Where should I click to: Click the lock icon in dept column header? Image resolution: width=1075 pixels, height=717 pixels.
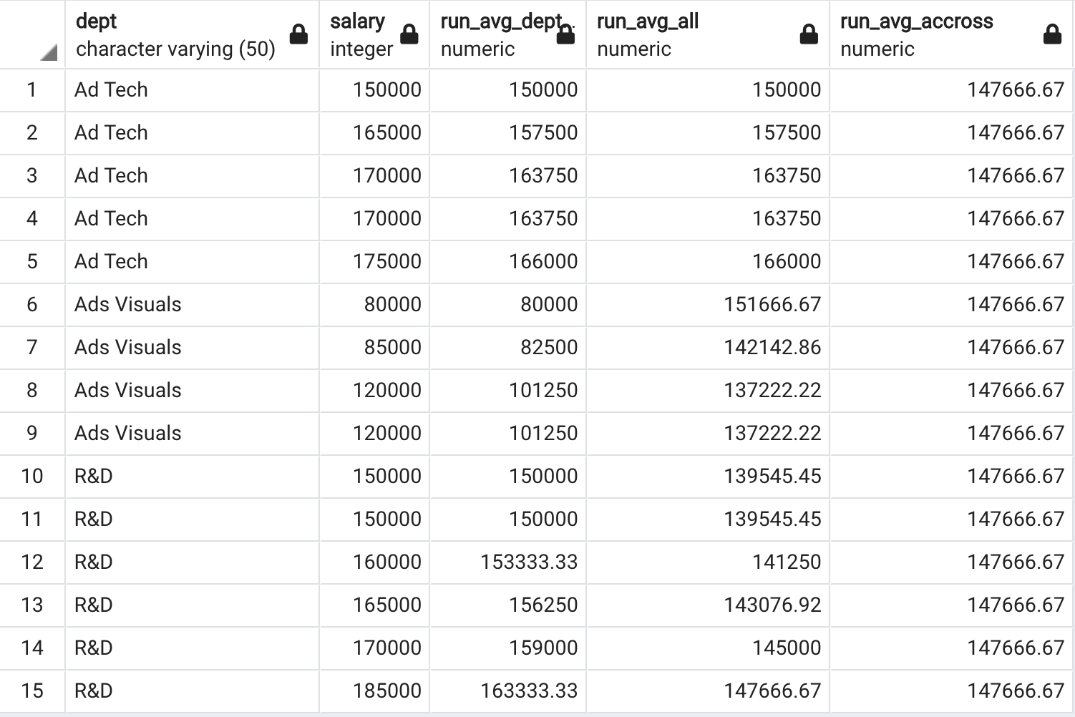298,34
